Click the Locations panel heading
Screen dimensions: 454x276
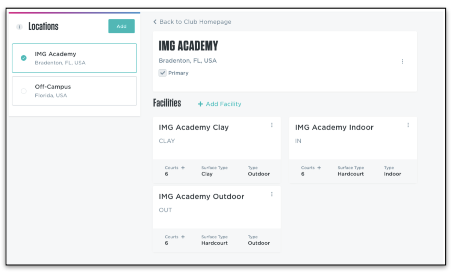point(43,27)
